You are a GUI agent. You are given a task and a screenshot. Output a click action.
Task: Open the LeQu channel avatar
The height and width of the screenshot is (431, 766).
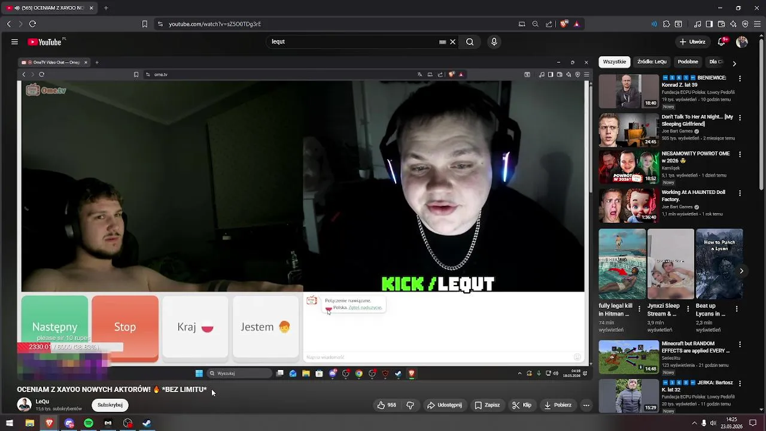click(x=24, y=405)
